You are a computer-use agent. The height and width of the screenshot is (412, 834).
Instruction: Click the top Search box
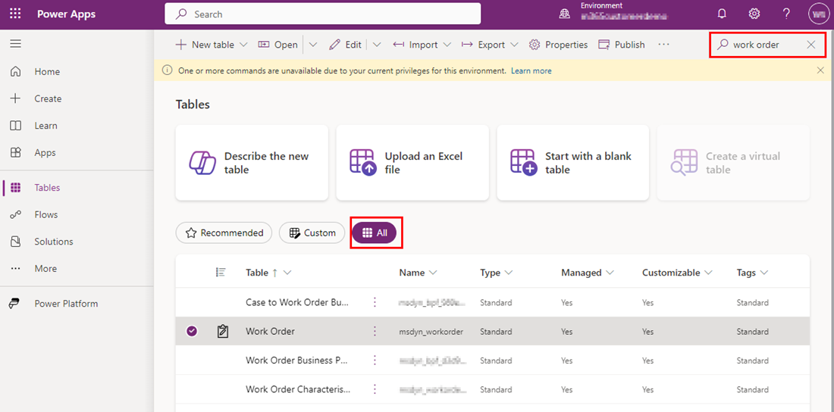pos(323,14)
